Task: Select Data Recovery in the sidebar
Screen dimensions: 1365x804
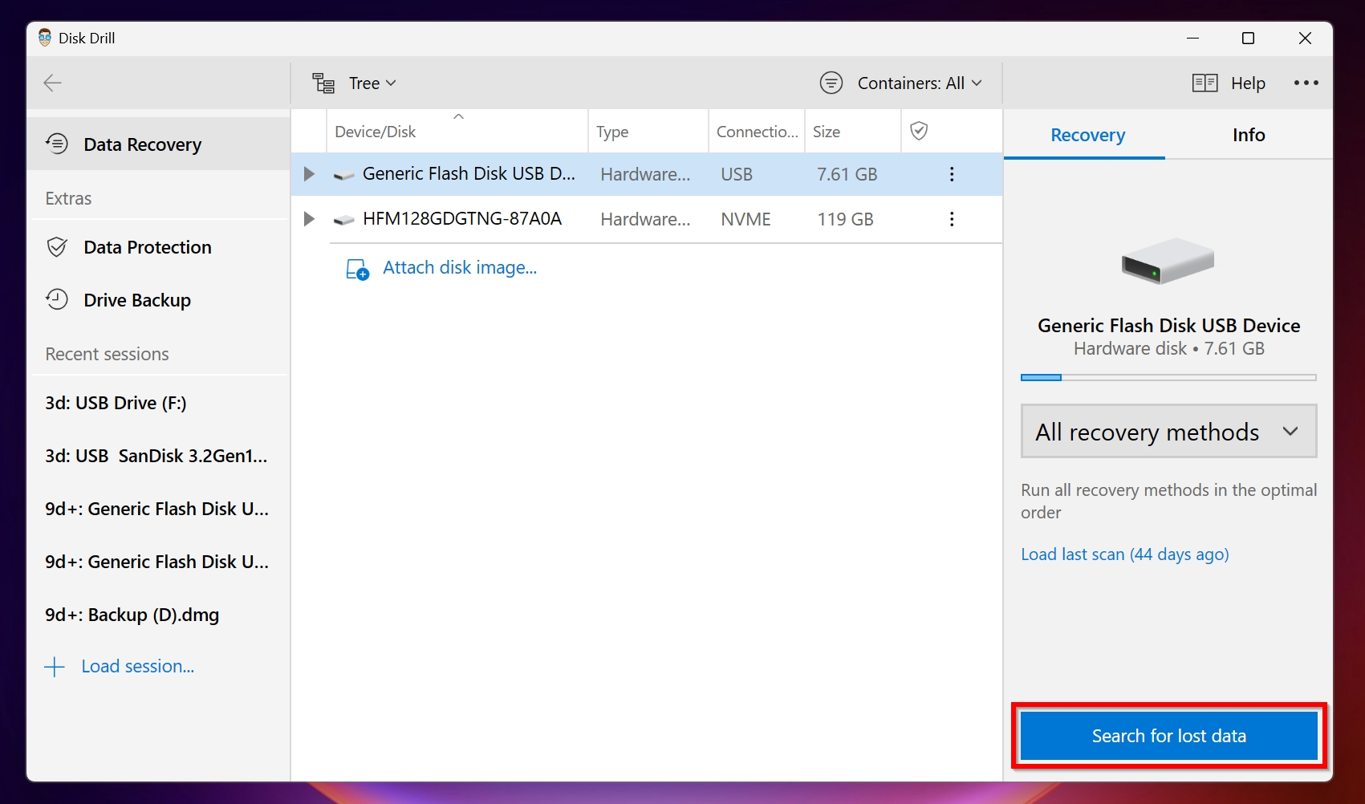Action: point(158,144)
